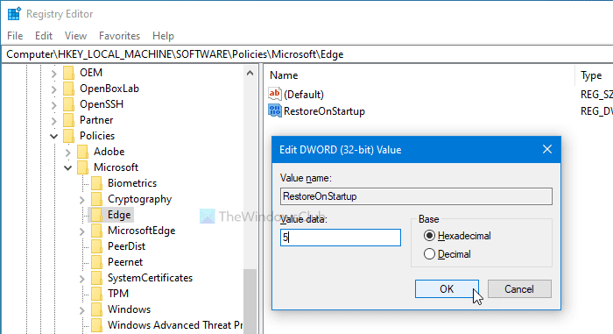Select the Decimal base option
Screen dimensions: 613x334
tap(429, 254)
